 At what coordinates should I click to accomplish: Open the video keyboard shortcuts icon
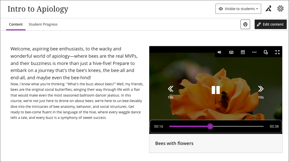coord(231,52)
